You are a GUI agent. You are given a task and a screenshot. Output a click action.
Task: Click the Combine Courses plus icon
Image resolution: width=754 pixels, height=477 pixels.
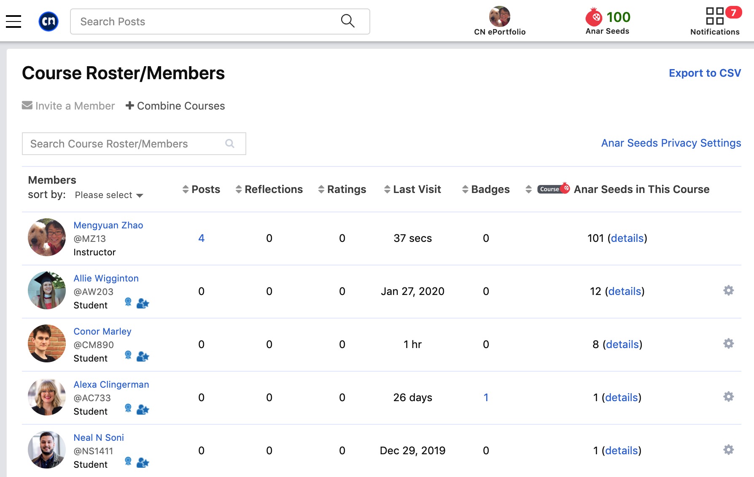pyautogui.click(x=130, y=105)
